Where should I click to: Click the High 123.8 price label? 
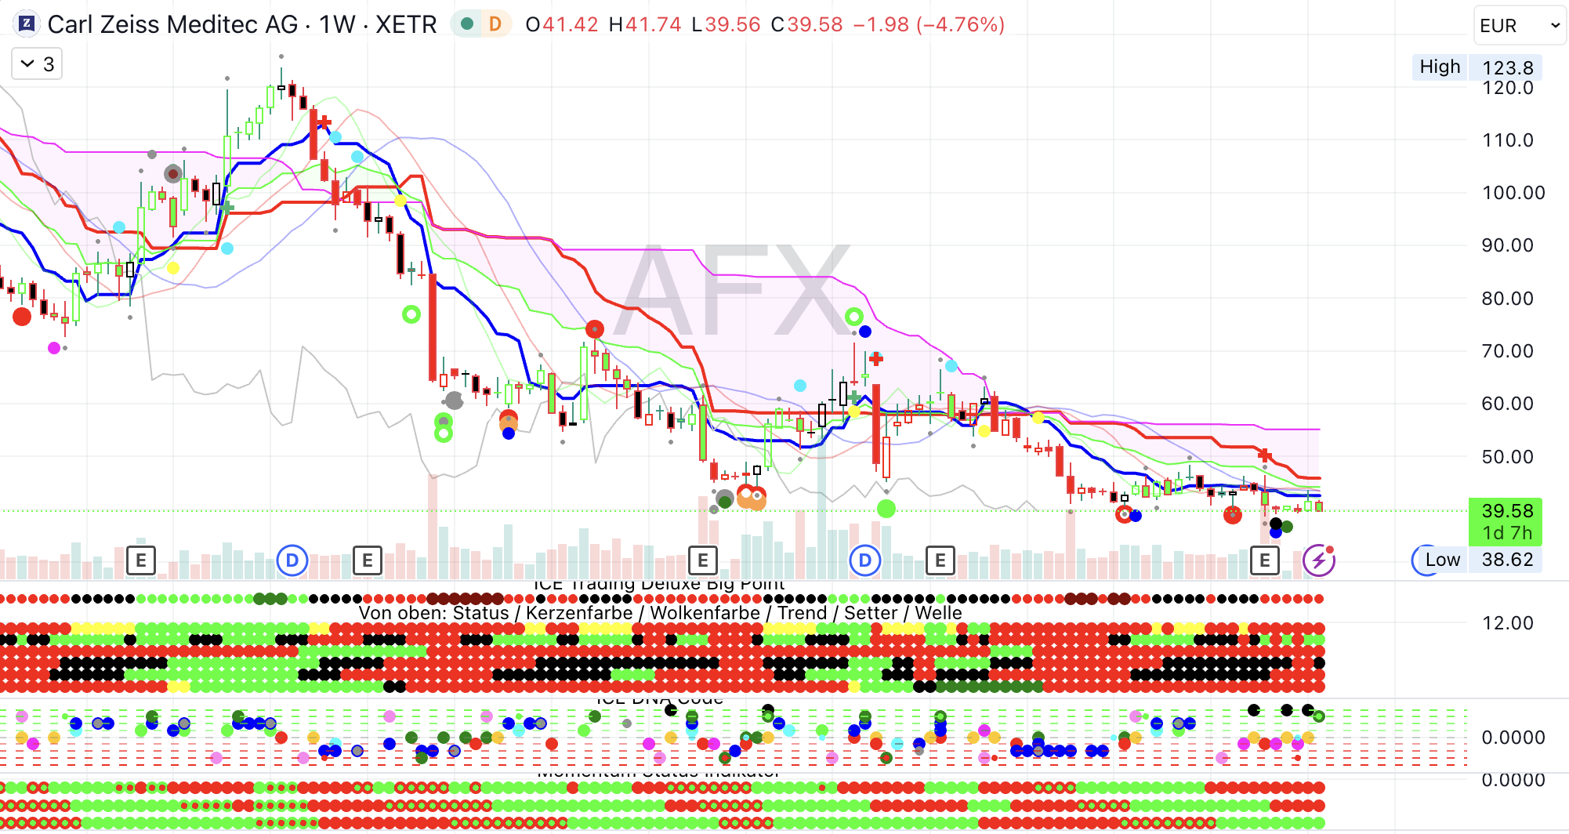click(1477, 67)
